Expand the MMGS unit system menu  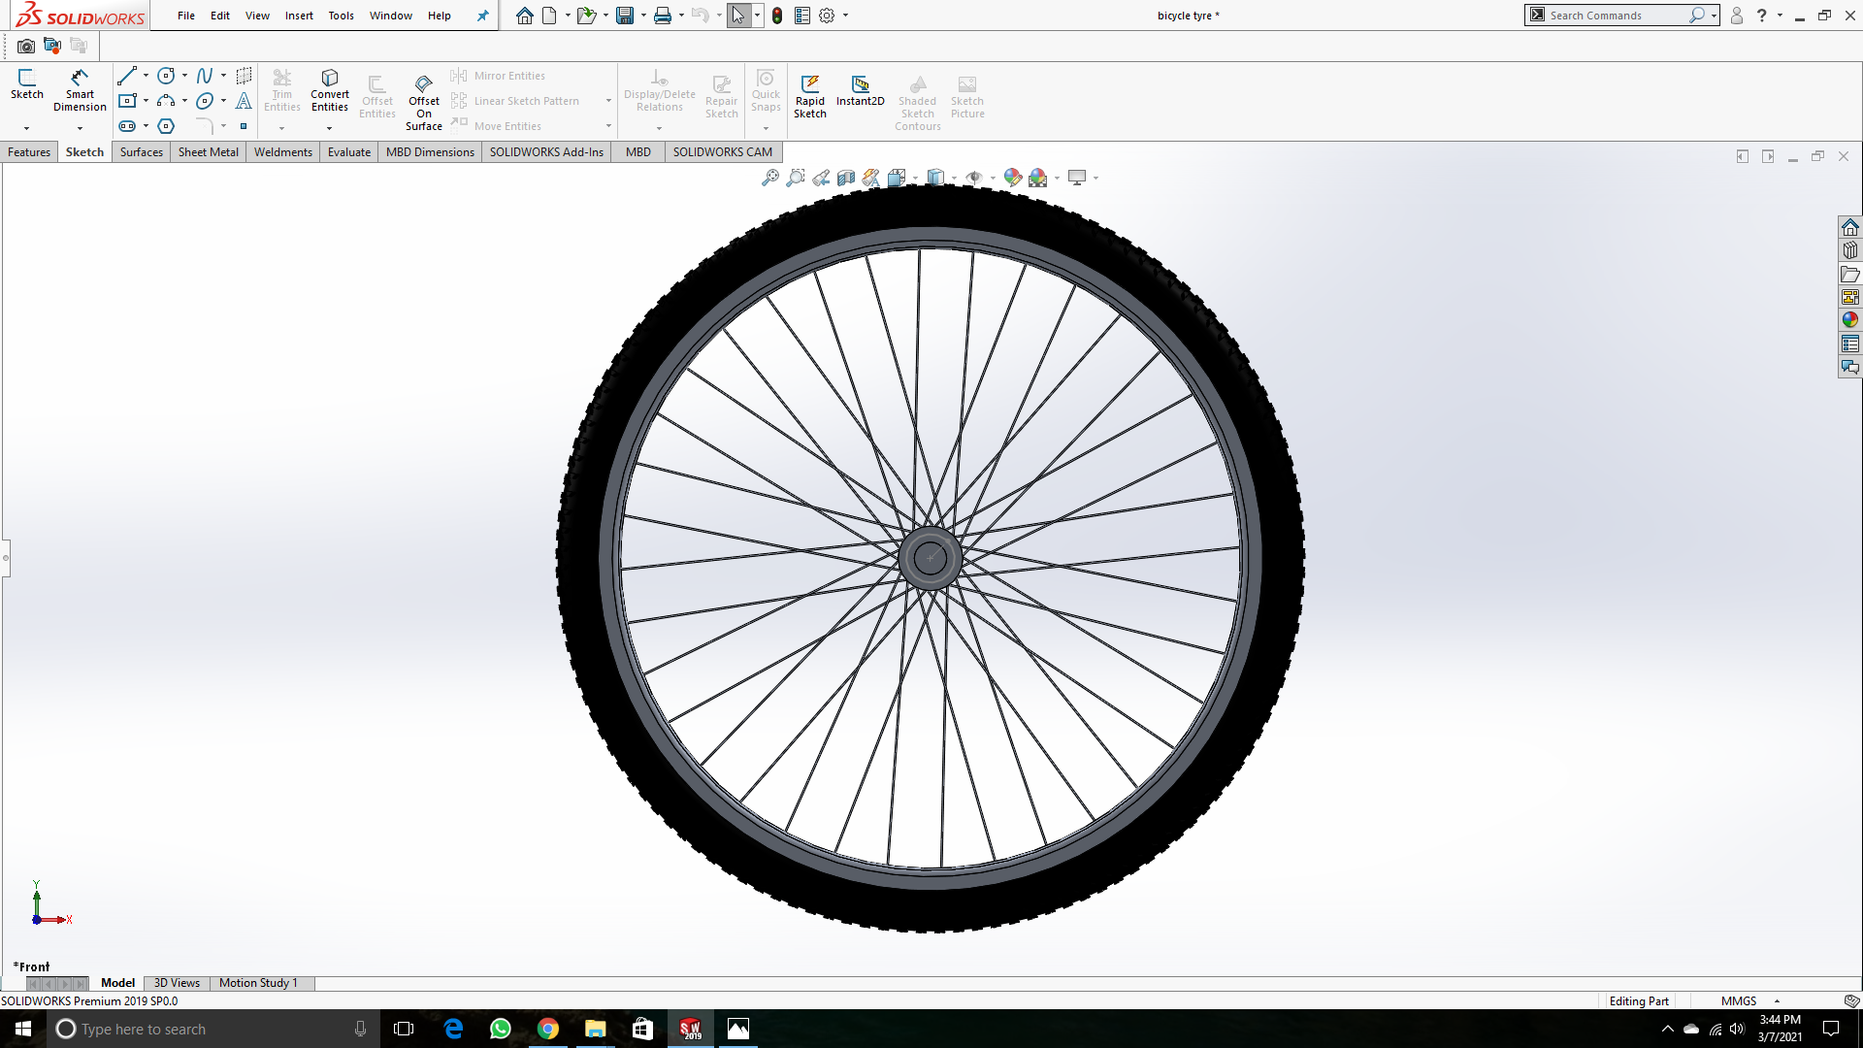1777,1001
